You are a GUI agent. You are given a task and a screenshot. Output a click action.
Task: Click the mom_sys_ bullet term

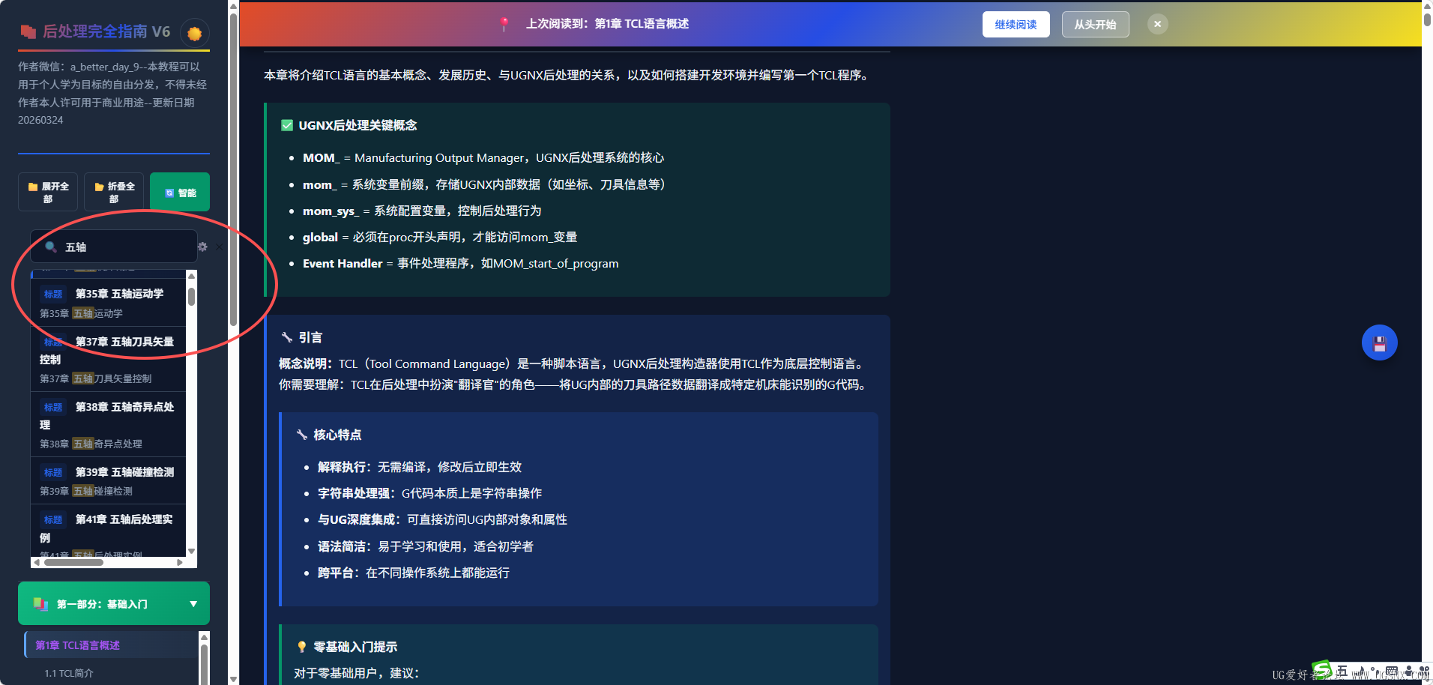tap(331, 211)
